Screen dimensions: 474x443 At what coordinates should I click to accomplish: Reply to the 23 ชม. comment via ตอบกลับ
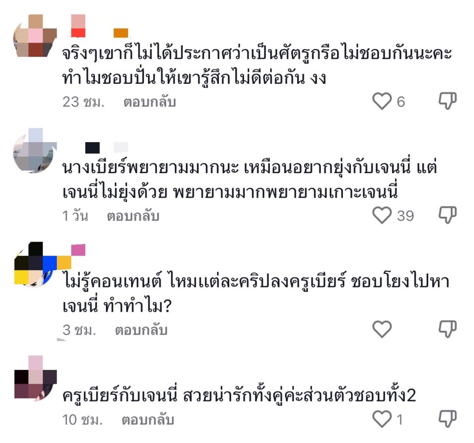tap(150, 102)
